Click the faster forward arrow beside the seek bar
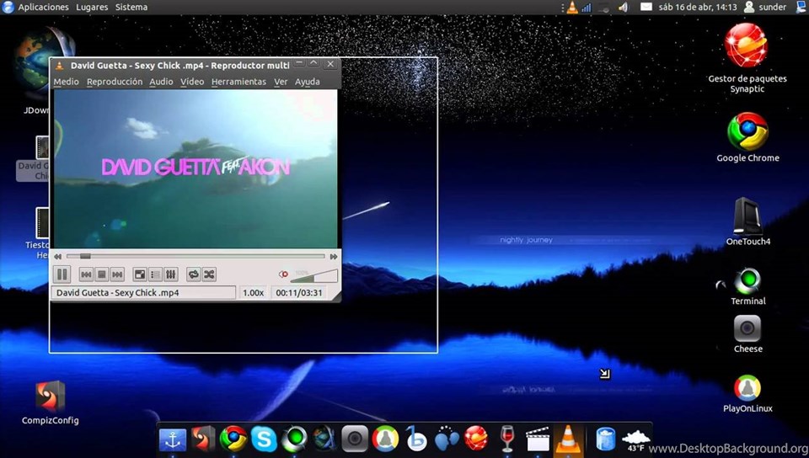 (x=334, y=257)
